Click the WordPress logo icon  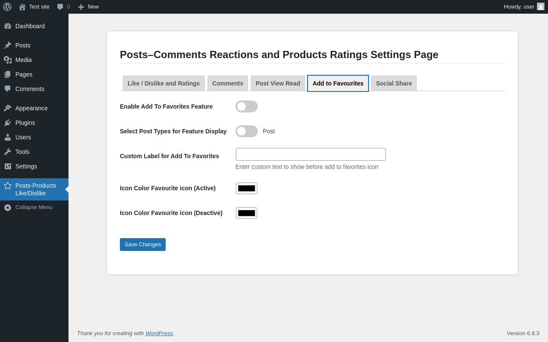coord(7,7)
